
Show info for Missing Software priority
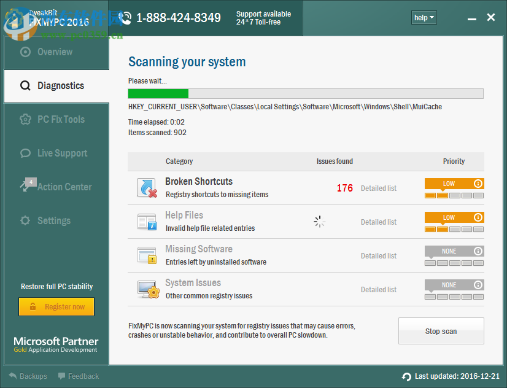(x=478, y=251)
